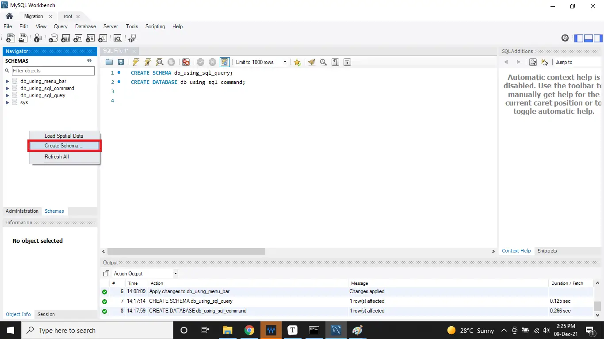The width and height of the screenshot is (604, 339).
Task: Open the File menu
Action: (8, 26)
